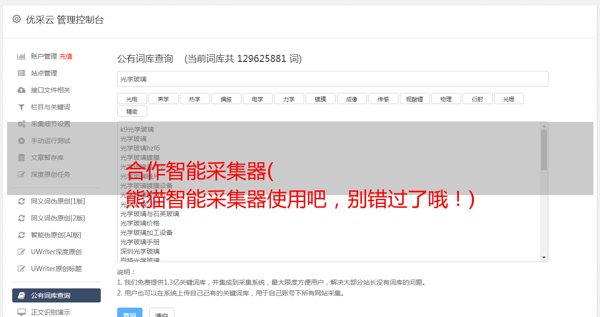The height and width of the screenshot is (317, 600).
Task: Click the filter icon for 栏目与关键词
Action: click(x=21, y=107)
